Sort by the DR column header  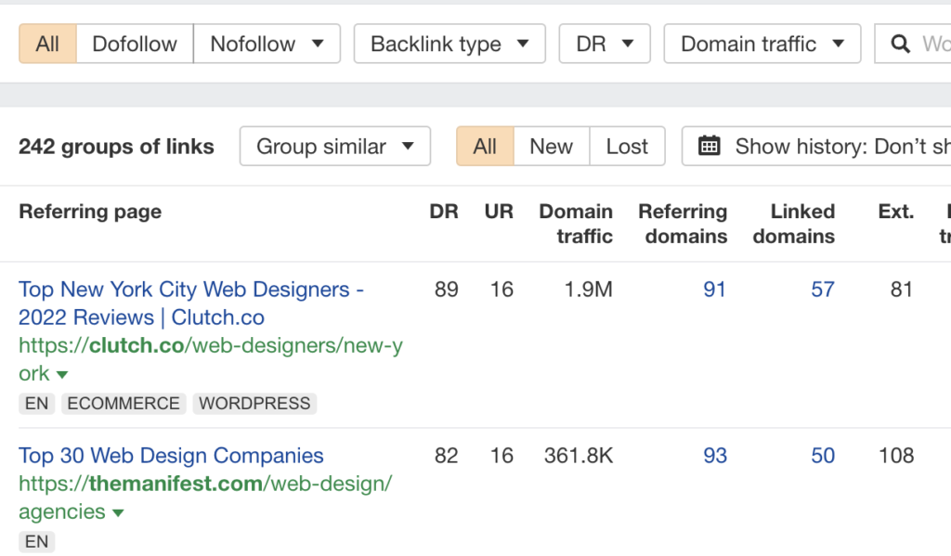coord(444,212)
